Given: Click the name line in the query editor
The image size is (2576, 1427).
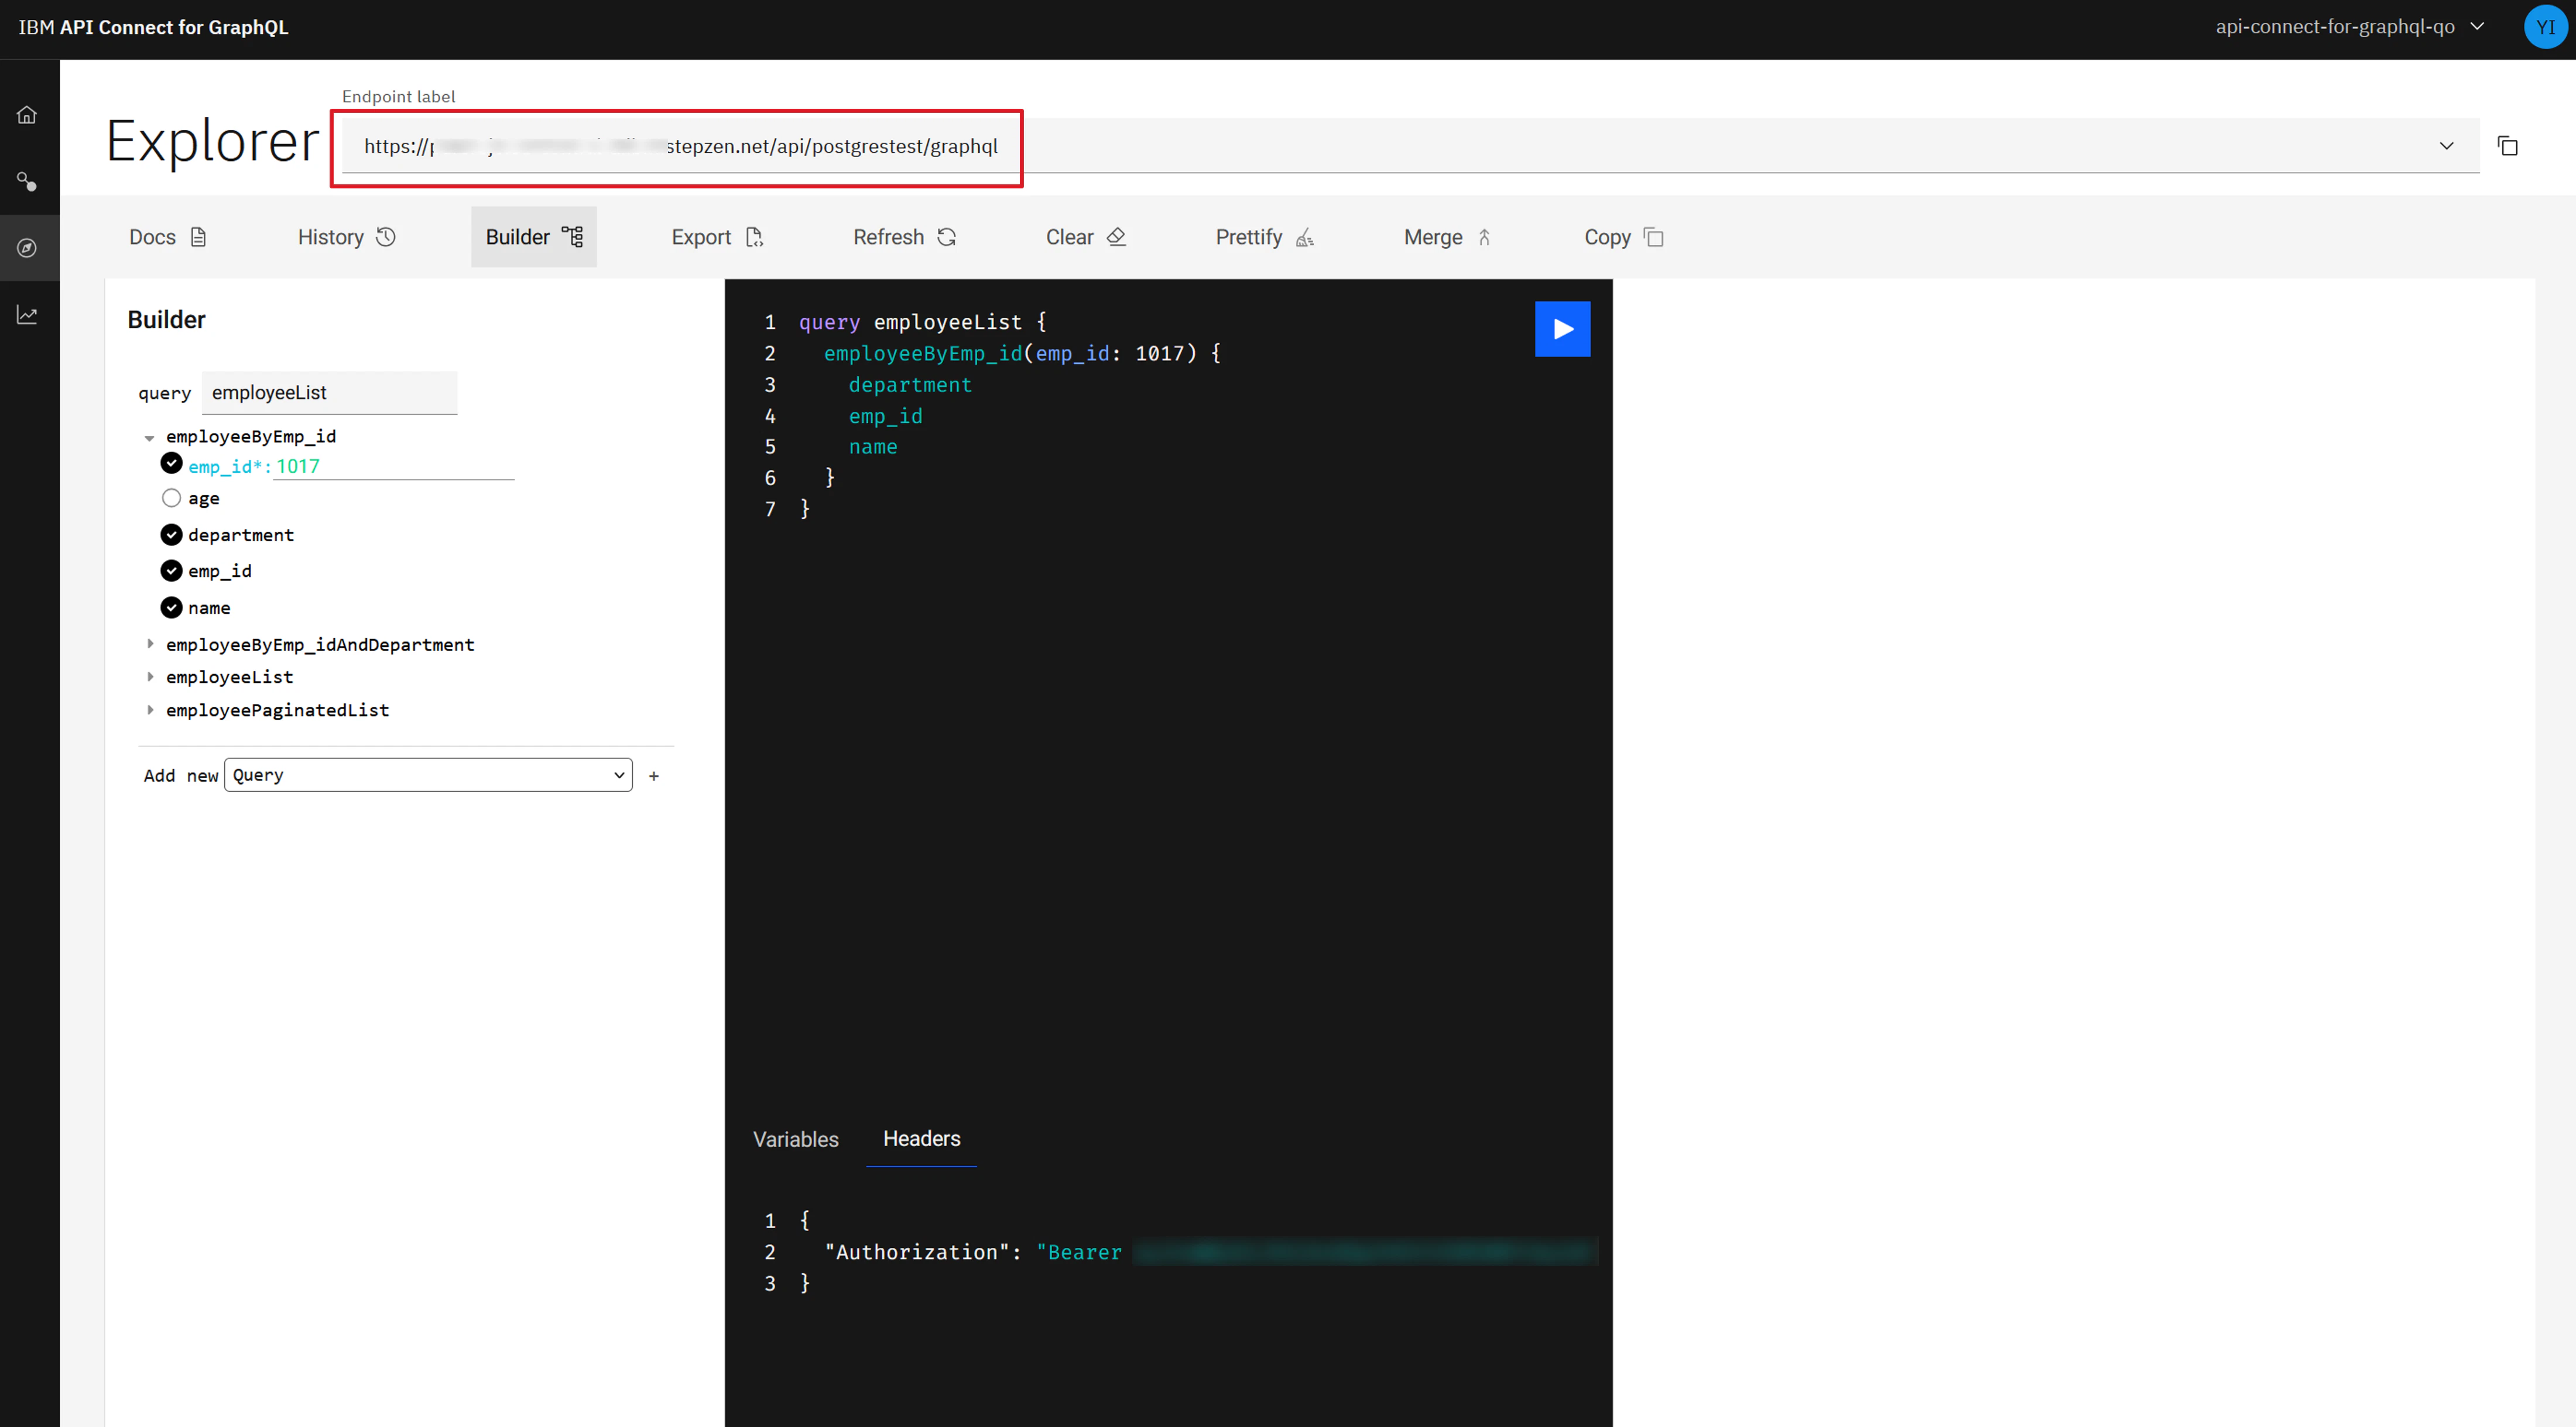Looking at the screenshot, I should (873, 446).
